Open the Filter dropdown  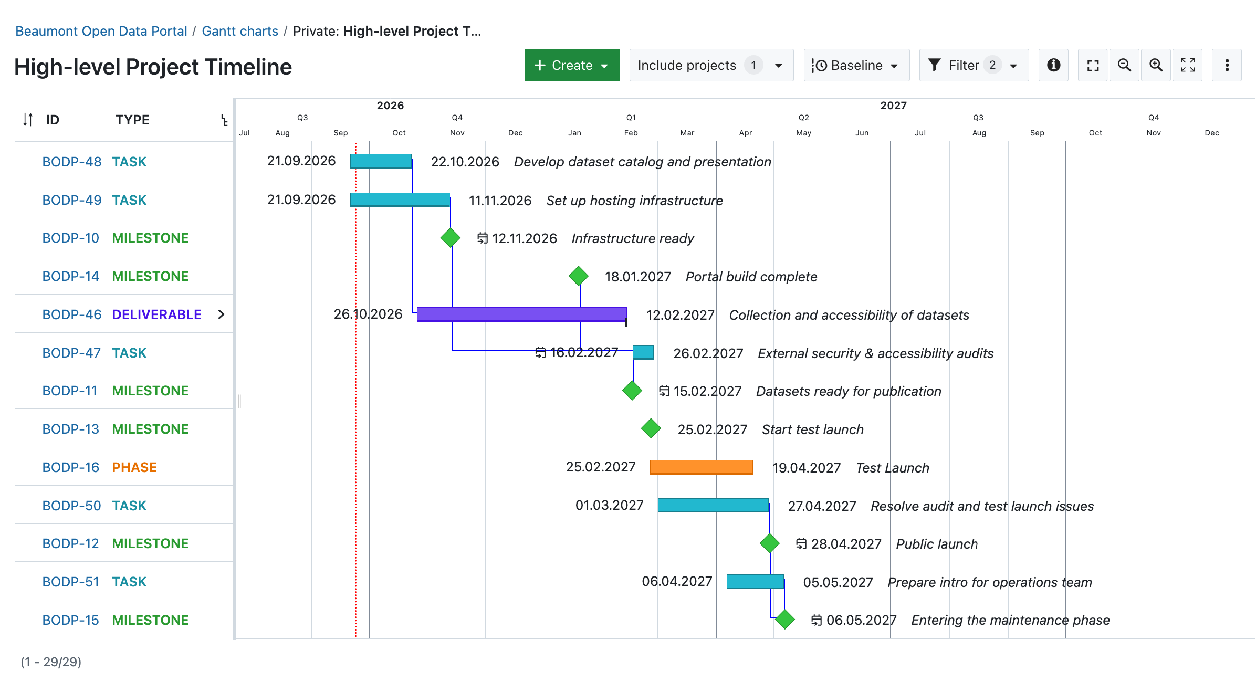click(x=974, y=65)
